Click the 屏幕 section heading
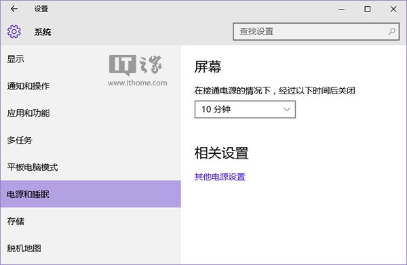407x265 pixels. coord(208,67)
